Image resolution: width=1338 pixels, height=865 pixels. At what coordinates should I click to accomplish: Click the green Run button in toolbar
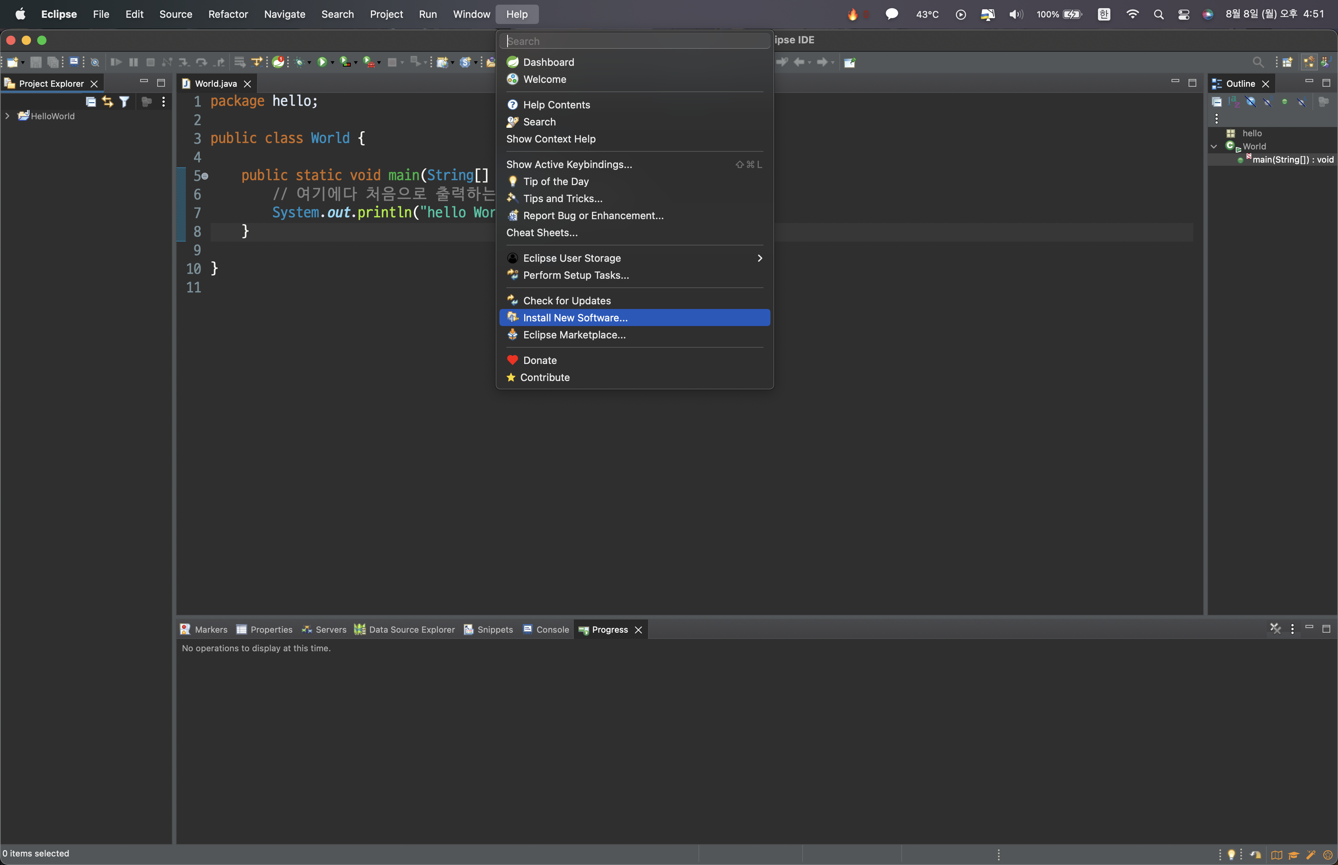click(322, 62)
